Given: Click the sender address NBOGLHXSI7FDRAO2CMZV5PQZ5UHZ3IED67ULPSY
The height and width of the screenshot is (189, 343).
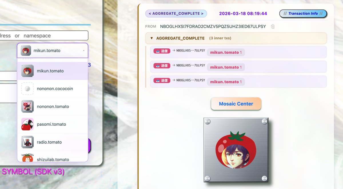Looking at the screenshot, I should [x=213, y=26].
